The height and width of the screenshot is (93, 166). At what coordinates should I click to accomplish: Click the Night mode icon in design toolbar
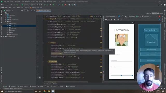(126, 17)
